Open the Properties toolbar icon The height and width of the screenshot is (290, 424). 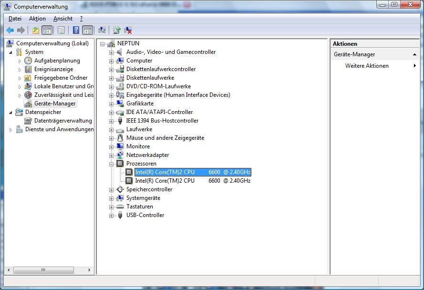click(62, 31)
